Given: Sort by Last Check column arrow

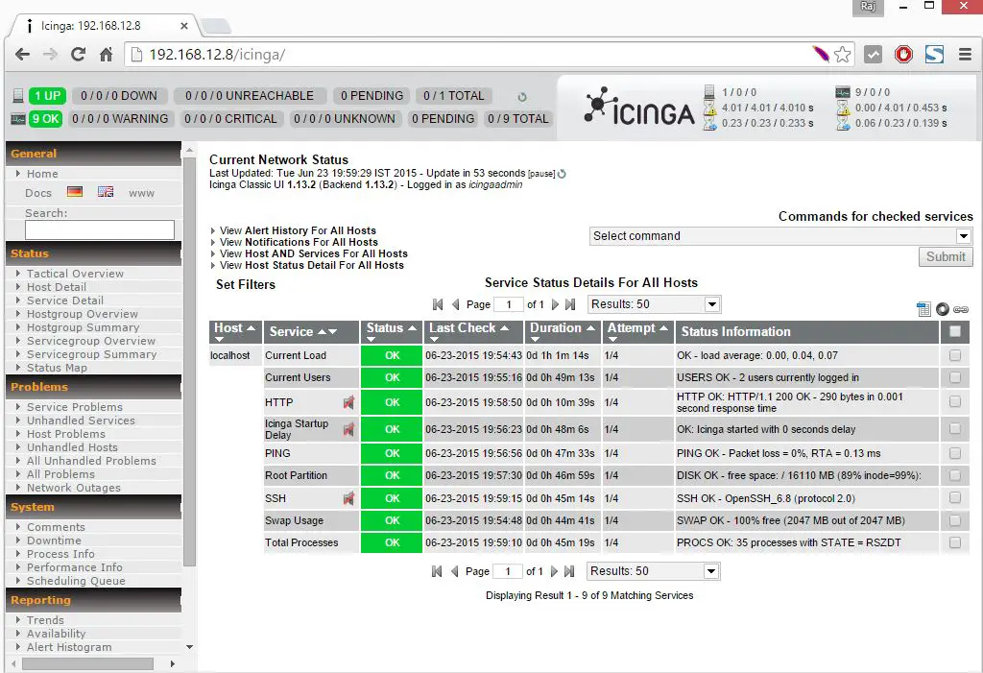Looking at the screenshot, I should coord(504,328).
